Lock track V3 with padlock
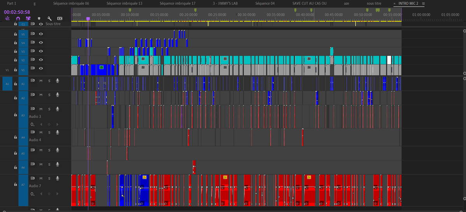466x212 pixels. tap(15, 51)
